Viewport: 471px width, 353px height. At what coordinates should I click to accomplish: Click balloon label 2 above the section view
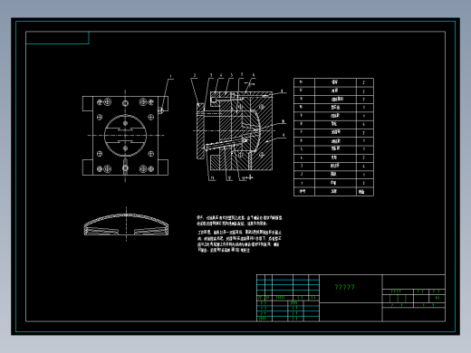(195, 75)
